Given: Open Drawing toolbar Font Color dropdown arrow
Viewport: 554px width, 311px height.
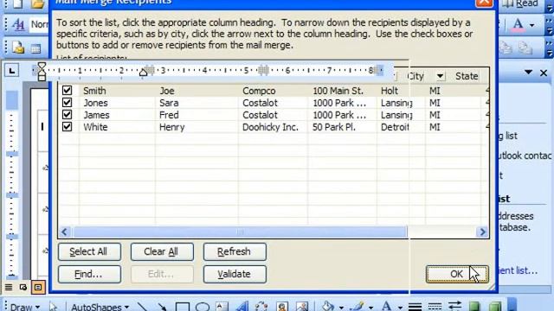Looking at the screenshot, I should pos(400,308).
